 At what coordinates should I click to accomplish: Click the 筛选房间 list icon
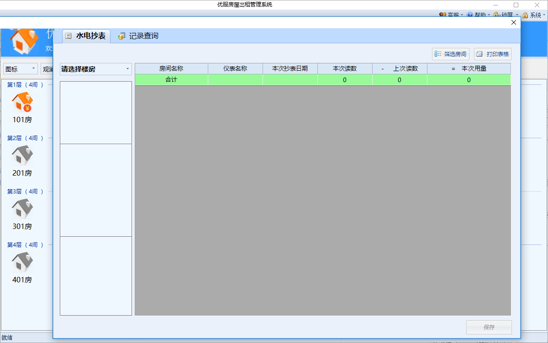[x=438, y=54]
